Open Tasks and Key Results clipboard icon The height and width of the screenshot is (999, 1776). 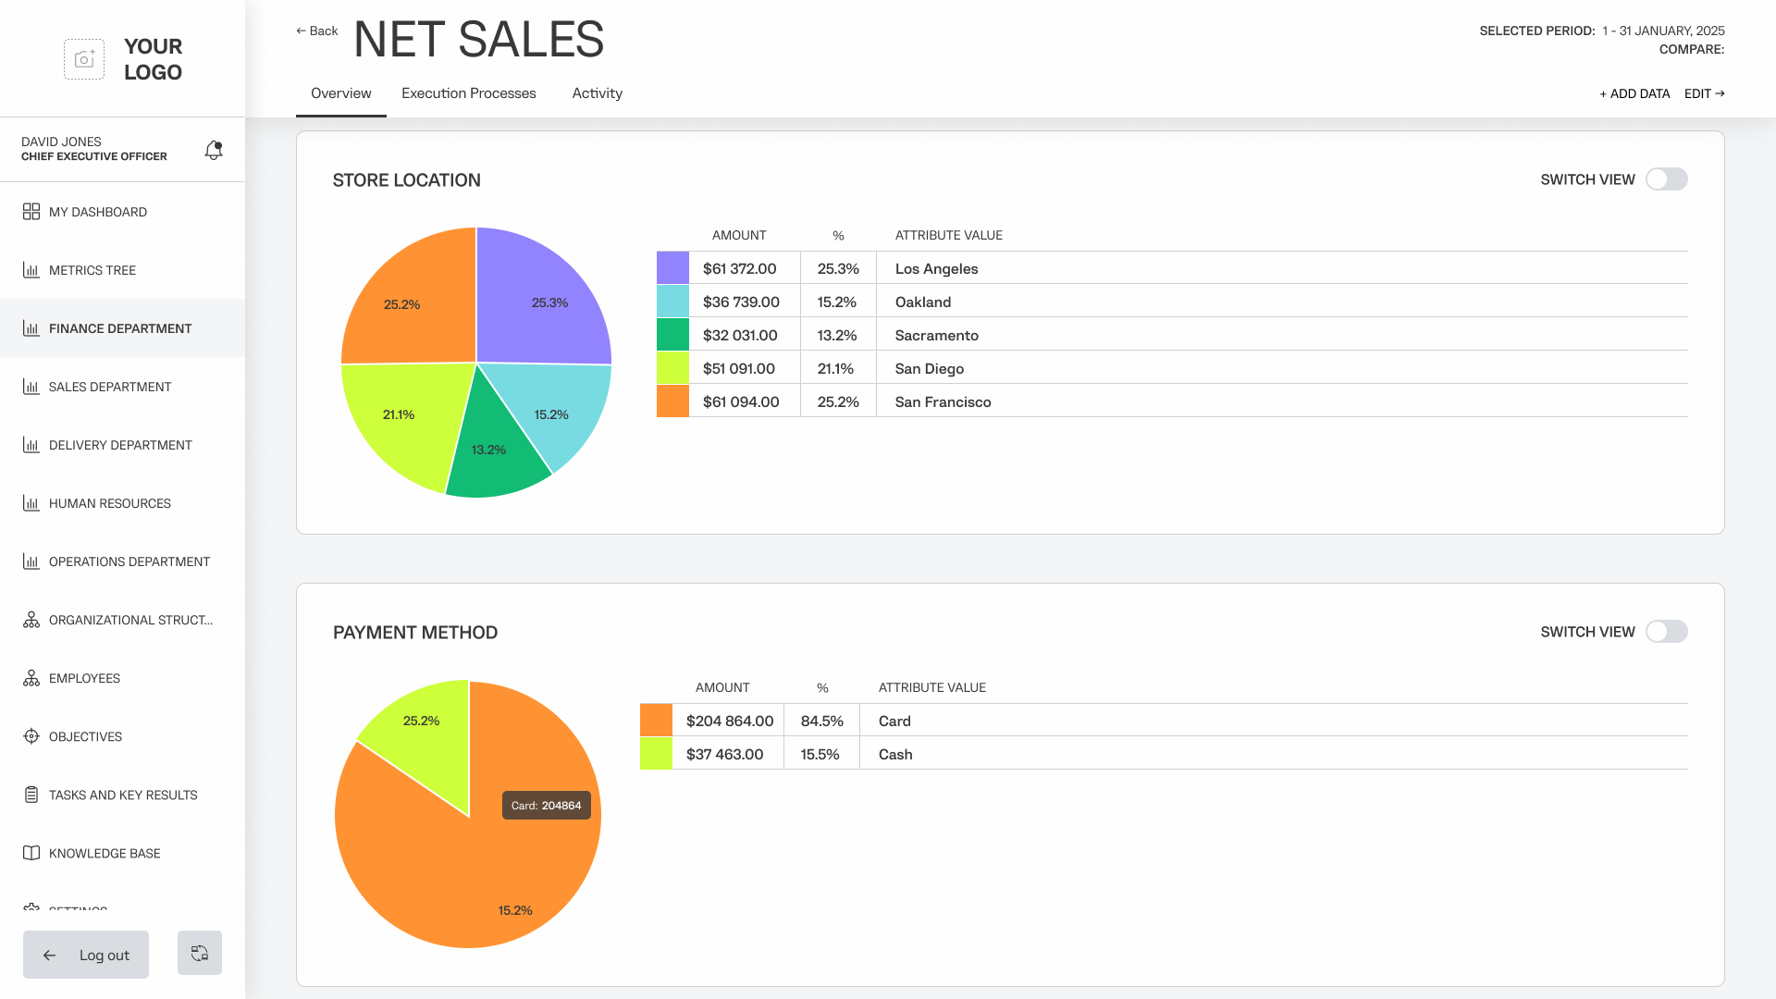click(31, 795)
